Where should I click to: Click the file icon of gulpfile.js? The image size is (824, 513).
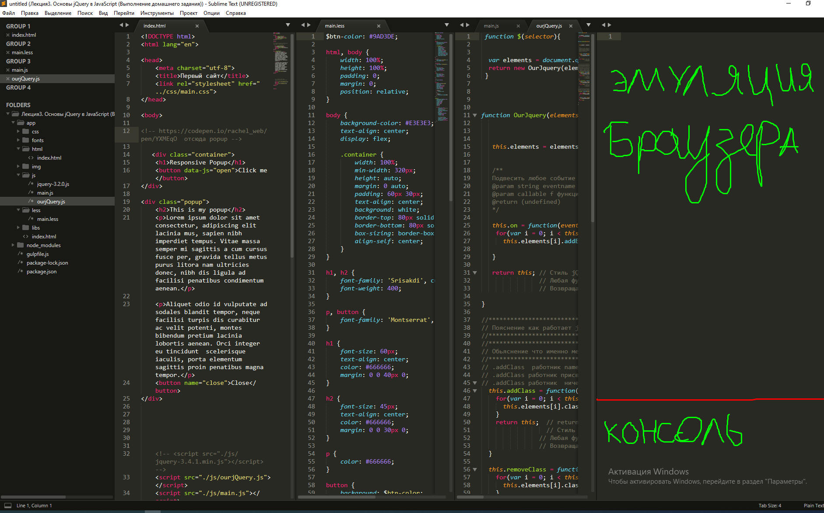pyautogui.click(x=20, y=254)
